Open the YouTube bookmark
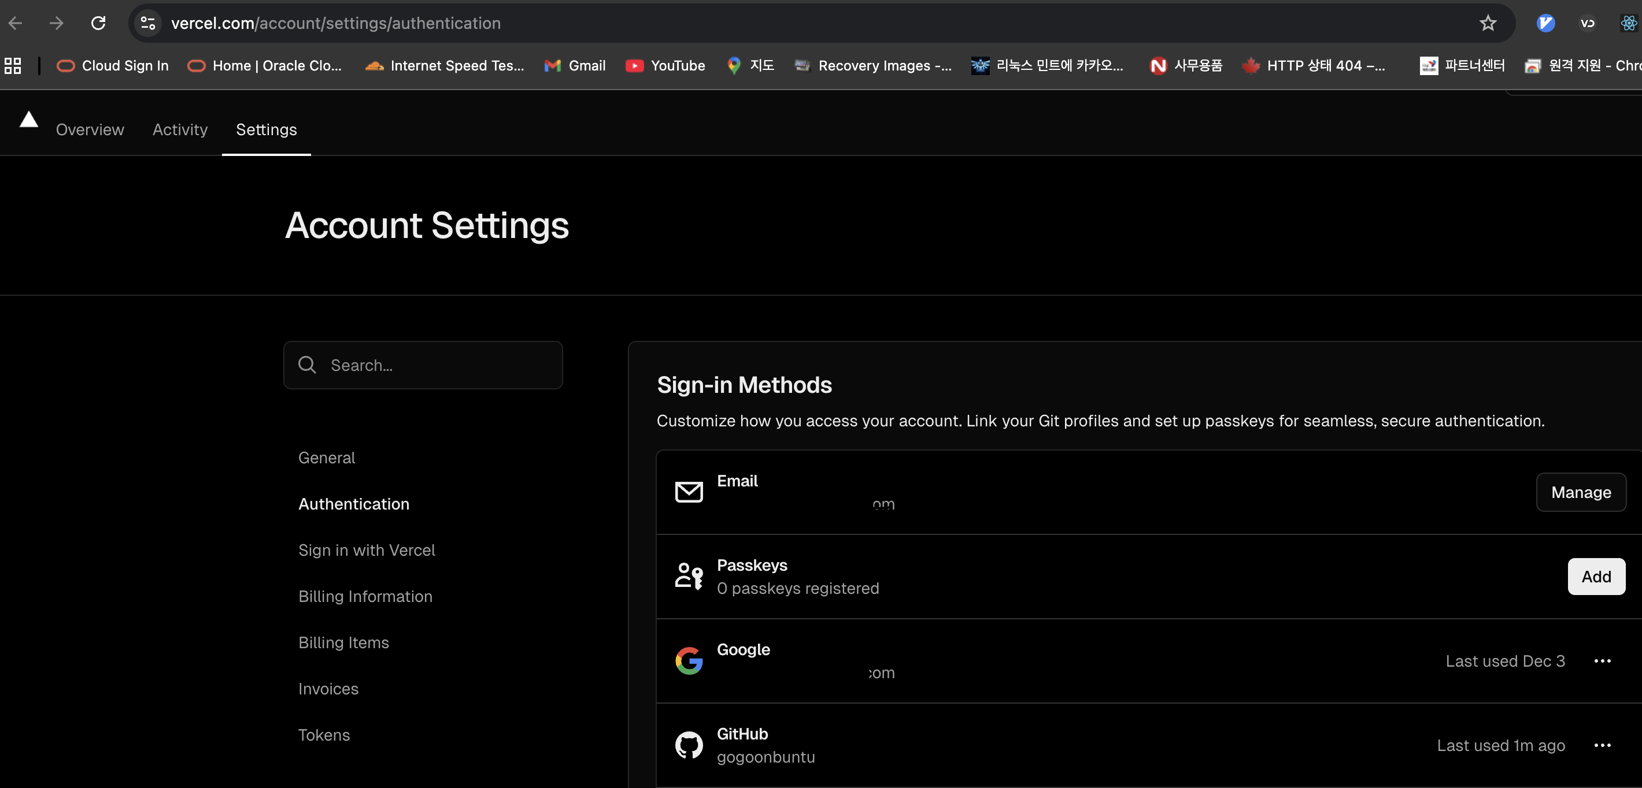 (x=665, y=66)
